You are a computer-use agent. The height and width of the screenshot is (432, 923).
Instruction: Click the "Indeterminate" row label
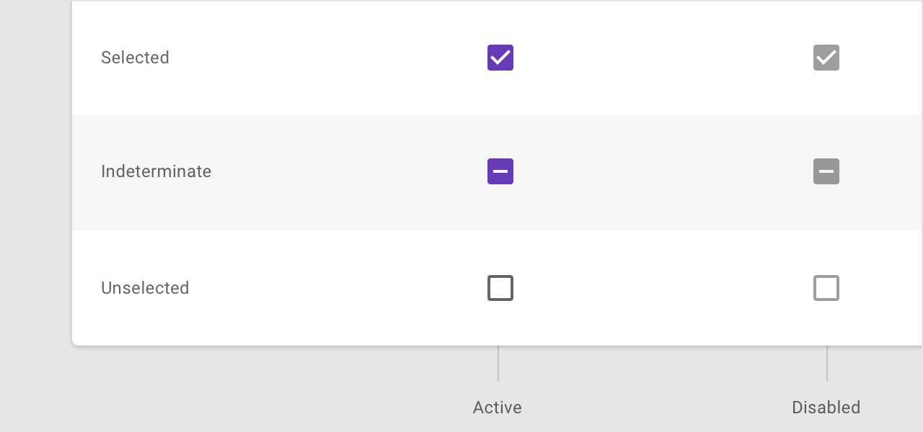click(x=156, y=171)
